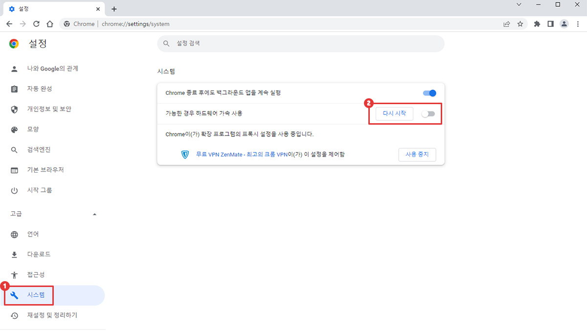
Task: Open the ZenMate VPN extension link
Action: [x=241, y=154]
